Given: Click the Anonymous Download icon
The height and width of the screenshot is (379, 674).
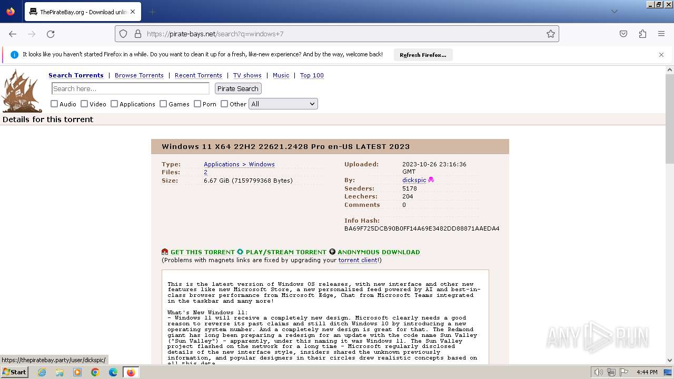Looking at the screenshot, I should [332, 252].
